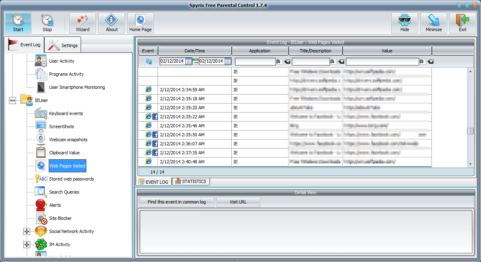This screenshot has width=481, height=262.
Task: Switch to the EVENT LOG bottom tab
Action: point(154,182)
